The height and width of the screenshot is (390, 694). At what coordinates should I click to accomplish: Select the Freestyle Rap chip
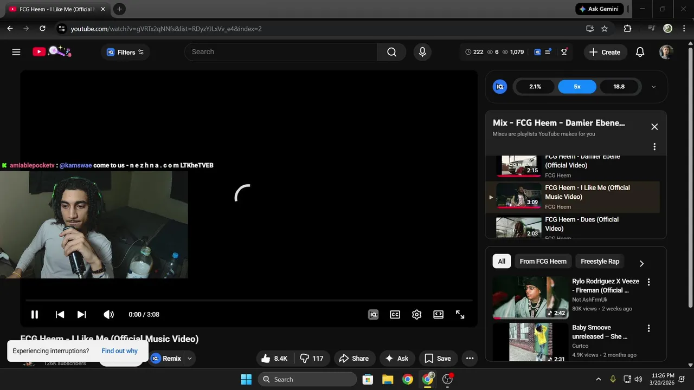[x=600, y=261]
